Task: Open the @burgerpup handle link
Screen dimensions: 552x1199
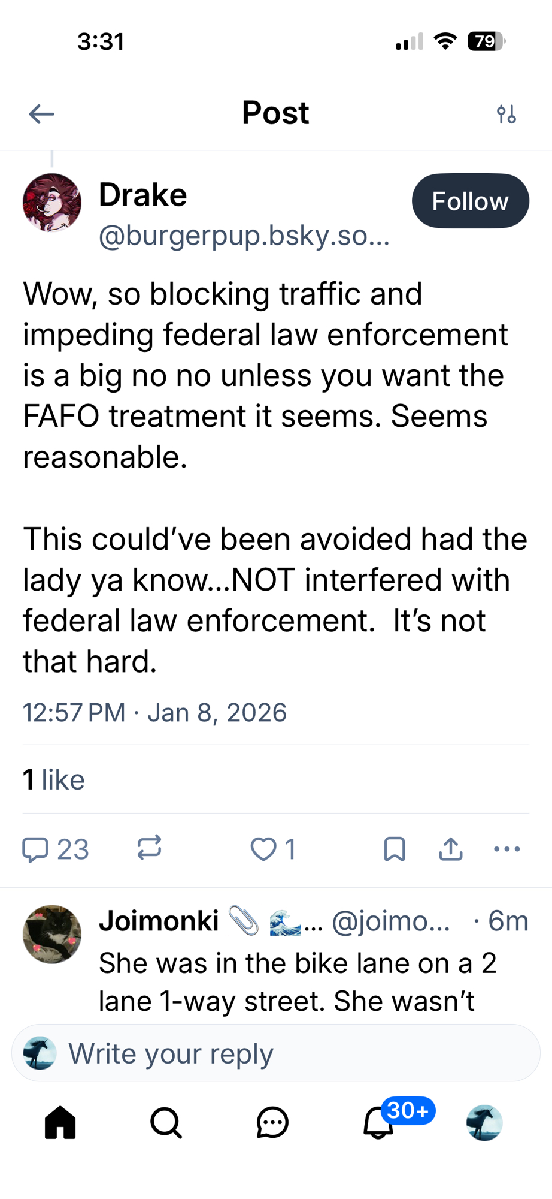Action: pos(244,236)
